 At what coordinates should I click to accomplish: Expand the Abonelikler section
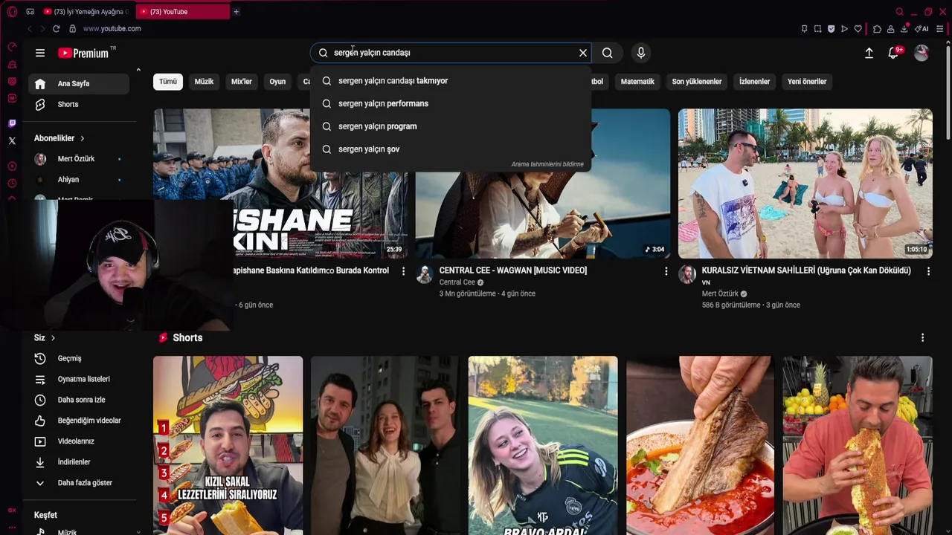[x=59, y=138]
